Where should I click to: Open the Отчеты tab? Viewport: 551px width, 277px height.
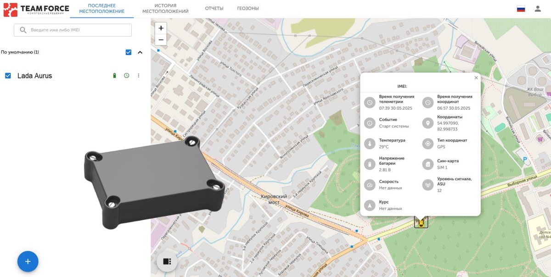(x=214, y=8)
